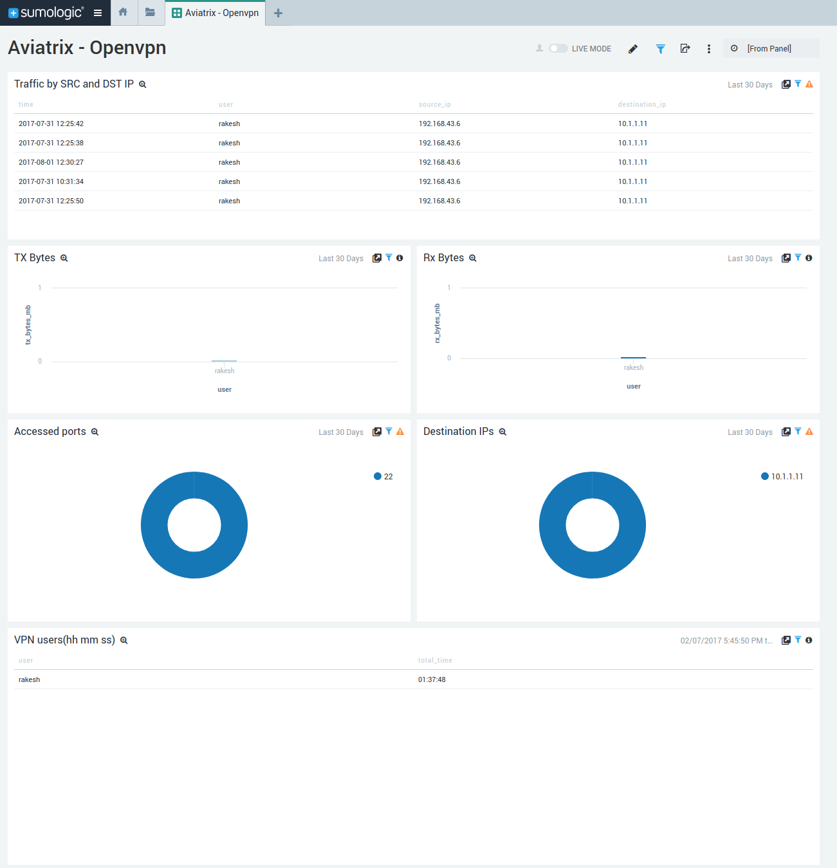The height and width of the screenshot is (868, 837).
Task: Select row with time 2017-08-01 12:30:27
Action: (414, 162)
